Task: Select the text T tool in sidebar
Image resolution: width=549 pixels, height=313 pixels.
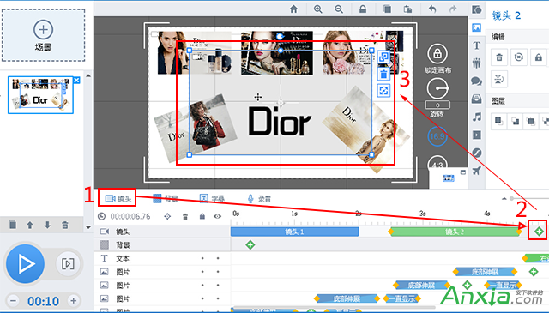Action: click(476, 45)
